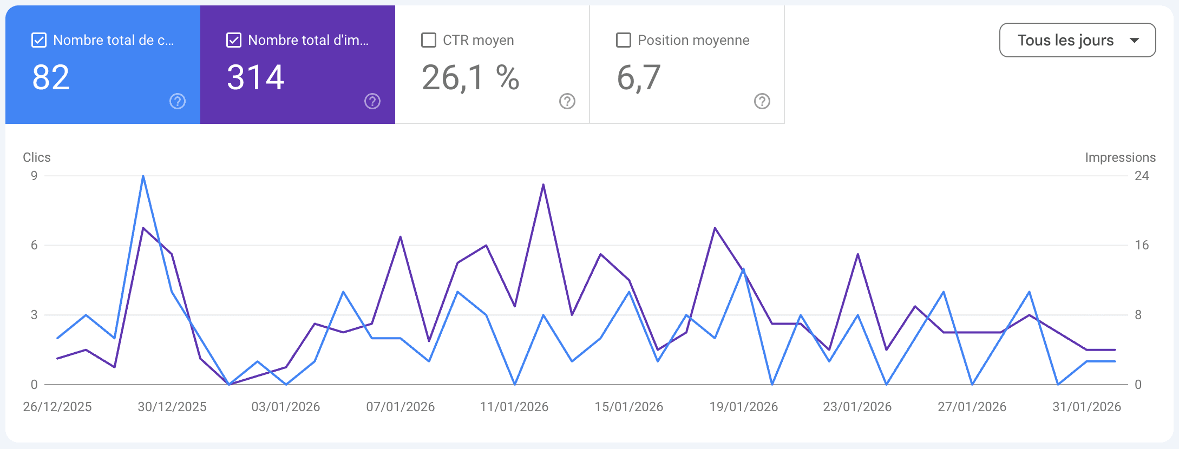Click the clicks peak near 30/12/2025
The image size is (1179, 449).
[143, 176]
